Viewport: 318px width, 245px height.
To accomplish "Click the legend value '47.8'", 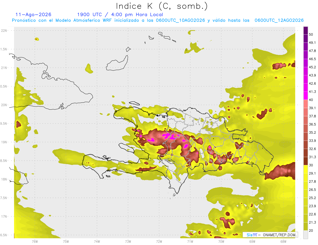I will 312,51.
